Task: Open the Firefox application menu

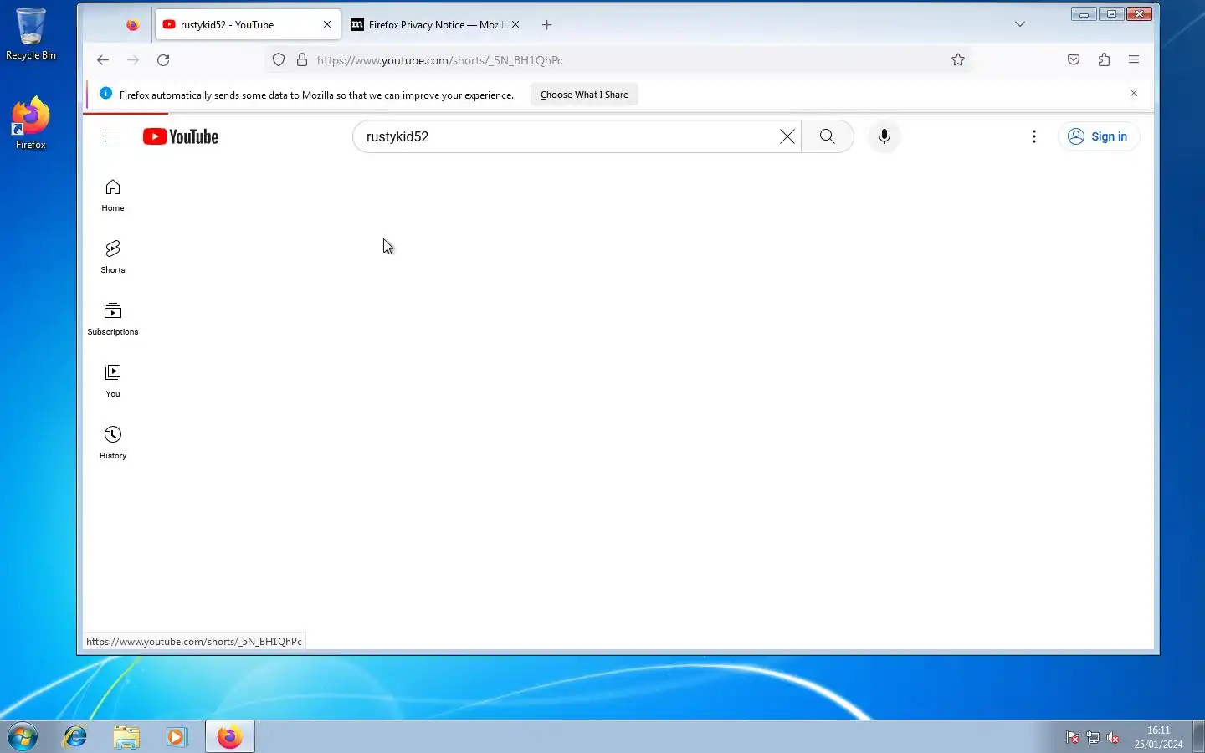Action: click(x=1134, y=59)
